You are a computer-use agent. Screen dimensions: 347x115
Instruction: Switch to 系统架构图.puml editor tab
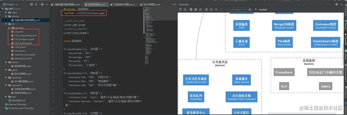coord(96,4)
